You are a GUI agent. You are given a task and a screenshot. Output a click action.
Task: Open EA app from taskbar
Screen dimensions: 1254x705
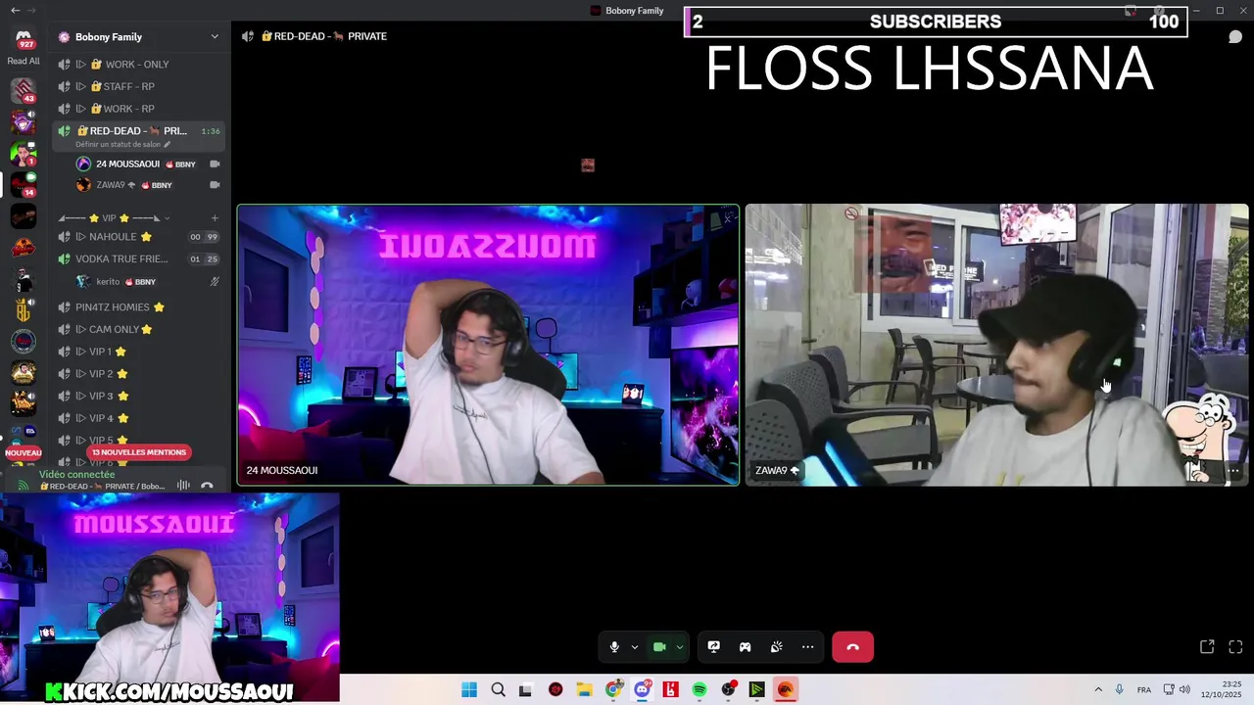(x=786, y=690)
